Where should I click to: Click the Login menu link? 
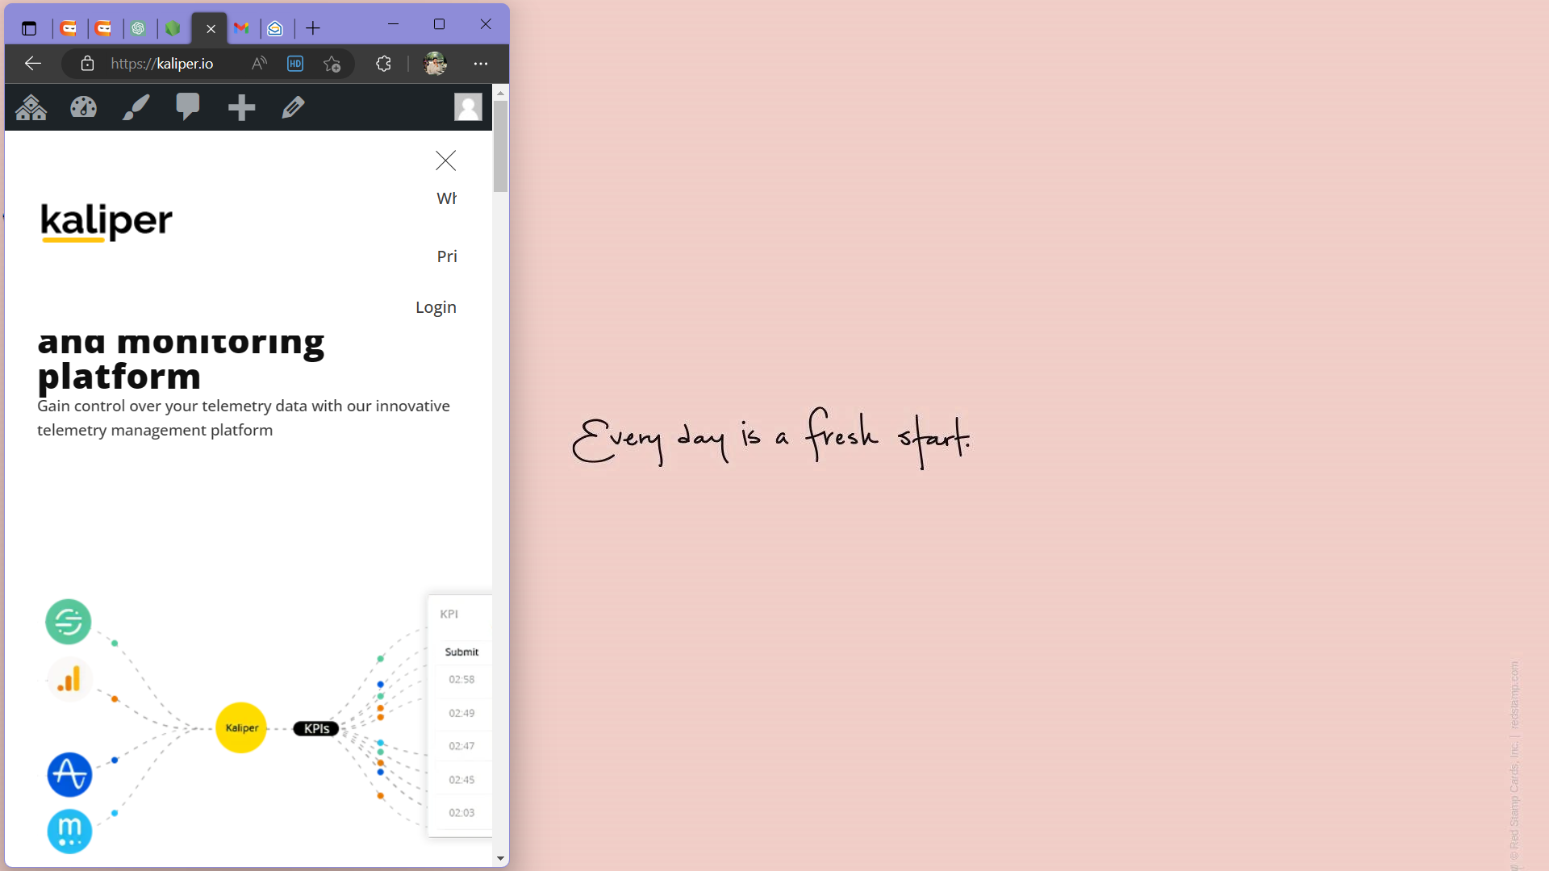click(x=436, y=307)
